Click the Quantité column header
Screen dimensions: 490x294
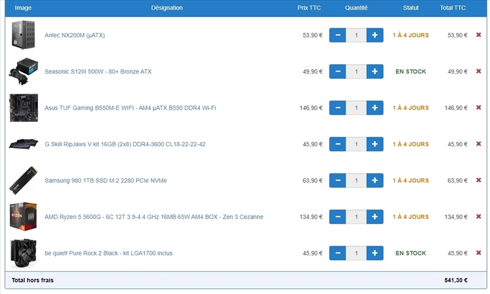pyautogui.click(x=356, y=8)
